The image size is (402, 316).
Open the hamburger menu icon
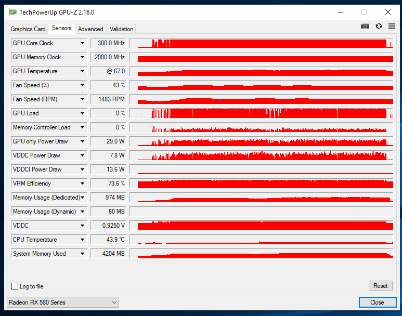tap(392, 26)
